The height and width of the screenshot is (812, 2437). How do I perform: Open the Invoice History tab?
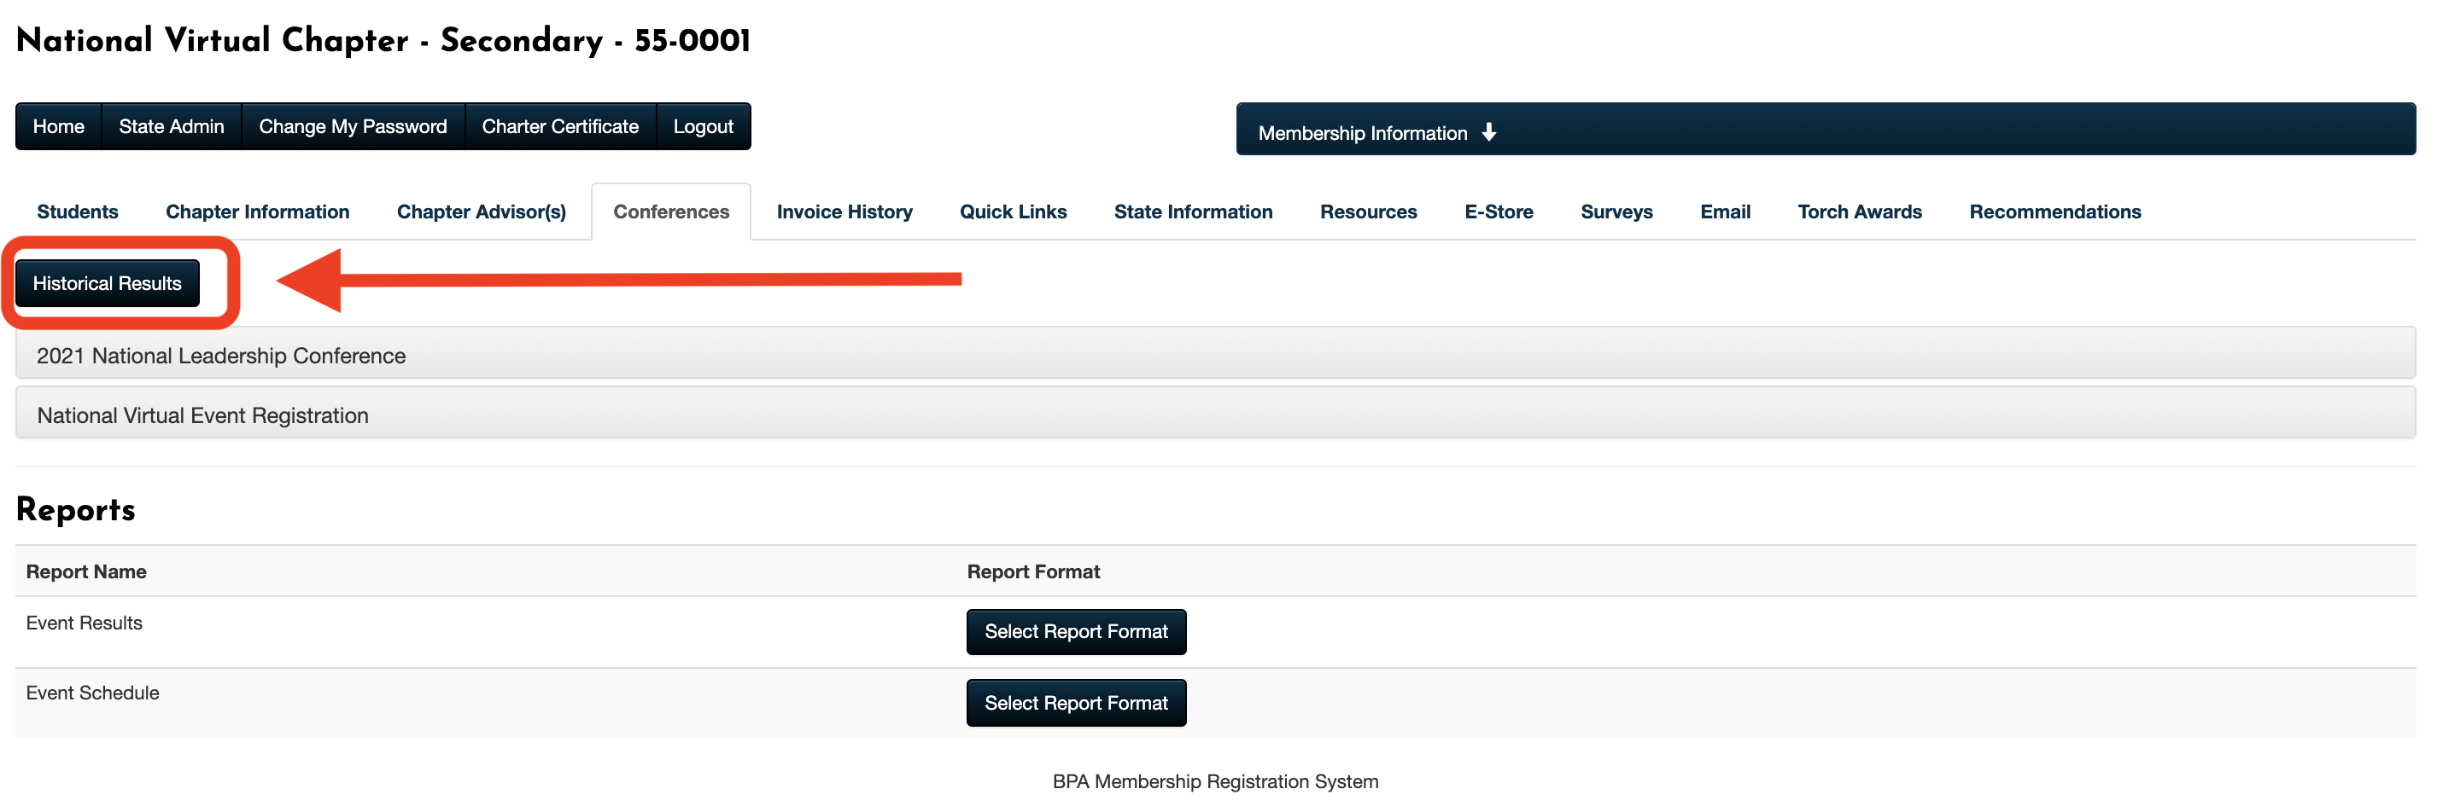(844, 212)
